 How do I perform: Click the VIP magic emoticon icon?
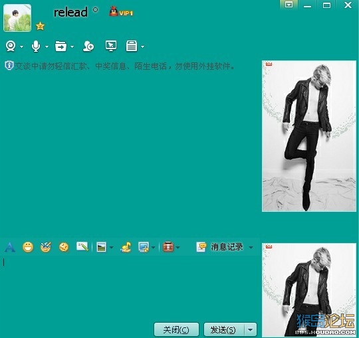tap(46, 247)
